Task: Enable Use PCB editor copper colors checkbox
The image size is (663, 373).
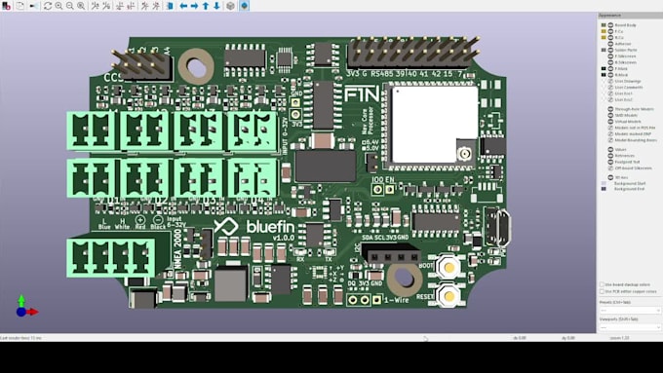Action: point(603,291)
